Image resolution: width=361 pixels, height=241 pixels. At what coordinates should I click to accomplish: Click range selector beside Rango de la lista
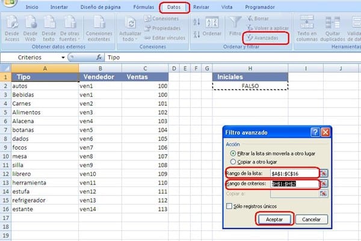click(324, 173)
